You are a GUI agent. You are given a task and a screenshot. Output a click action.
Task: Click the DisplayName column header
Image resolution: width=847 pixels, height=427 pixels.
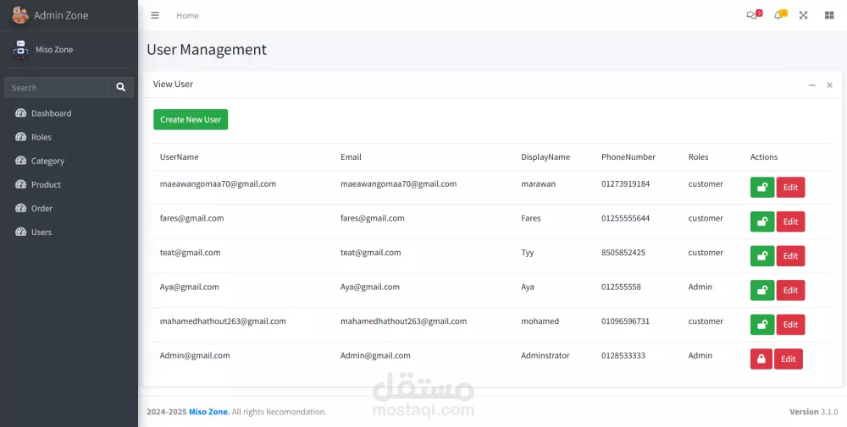(545, 157)
